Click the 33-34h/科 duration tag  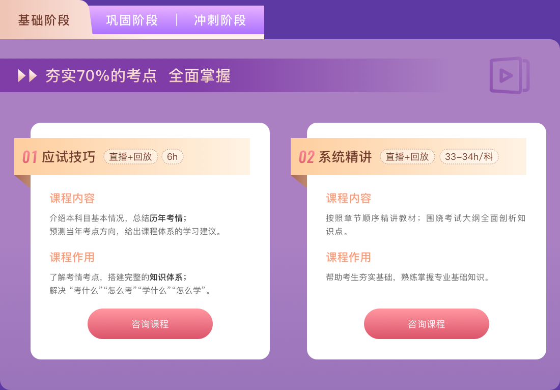tap(469, 156)
